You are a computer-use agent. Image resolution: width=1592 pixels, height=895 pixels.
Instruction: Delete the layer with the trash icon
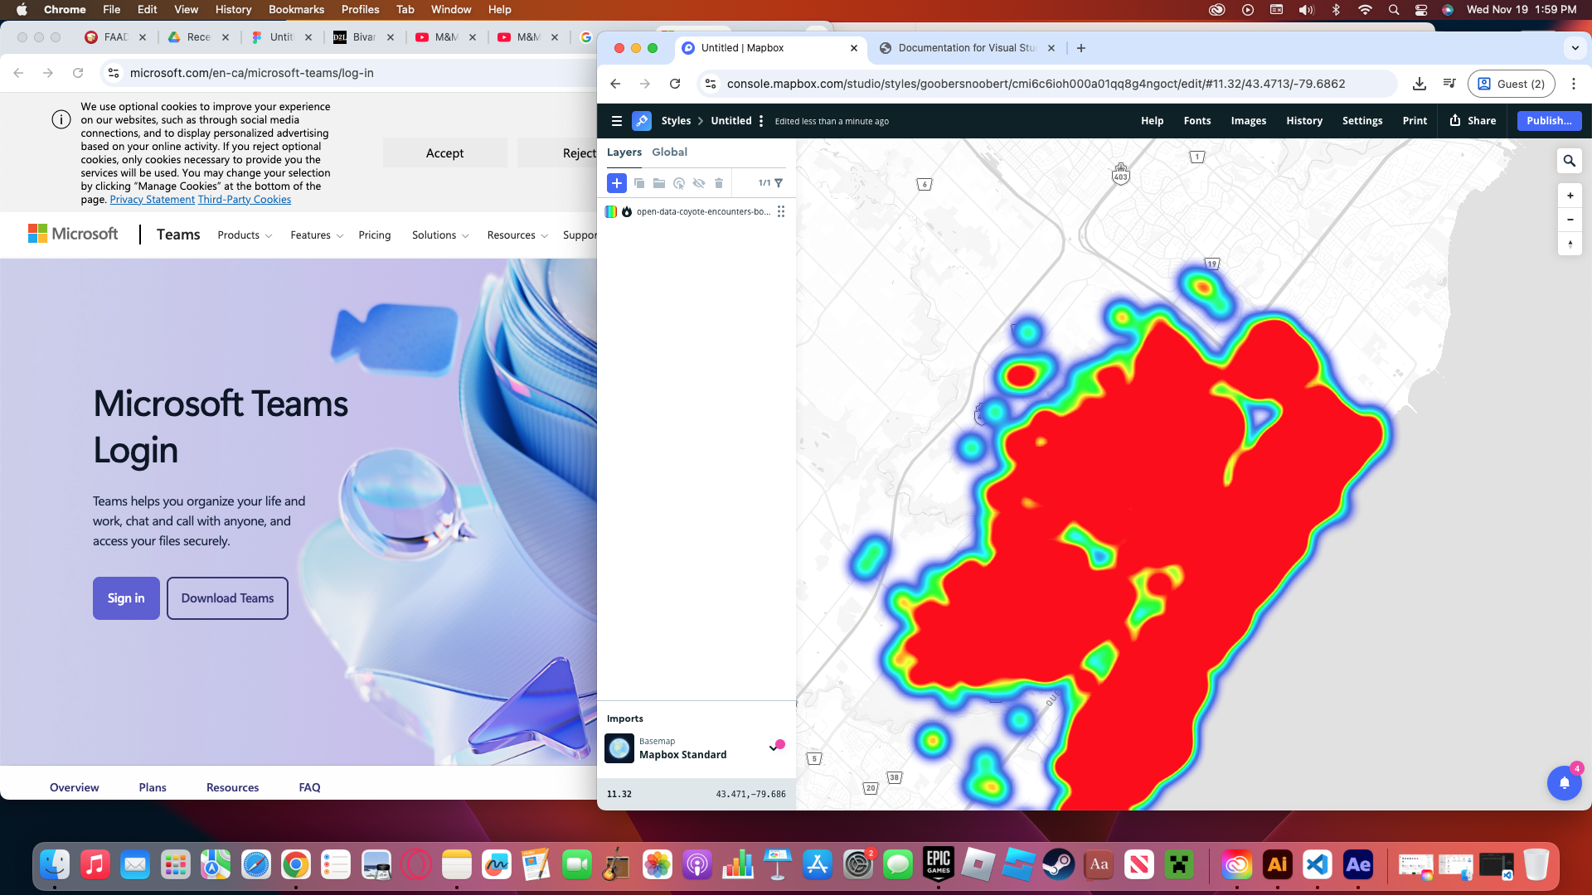pos(719,183)
